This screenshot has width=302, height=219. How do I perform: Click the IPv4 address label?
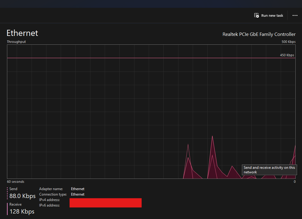(49, 200)
